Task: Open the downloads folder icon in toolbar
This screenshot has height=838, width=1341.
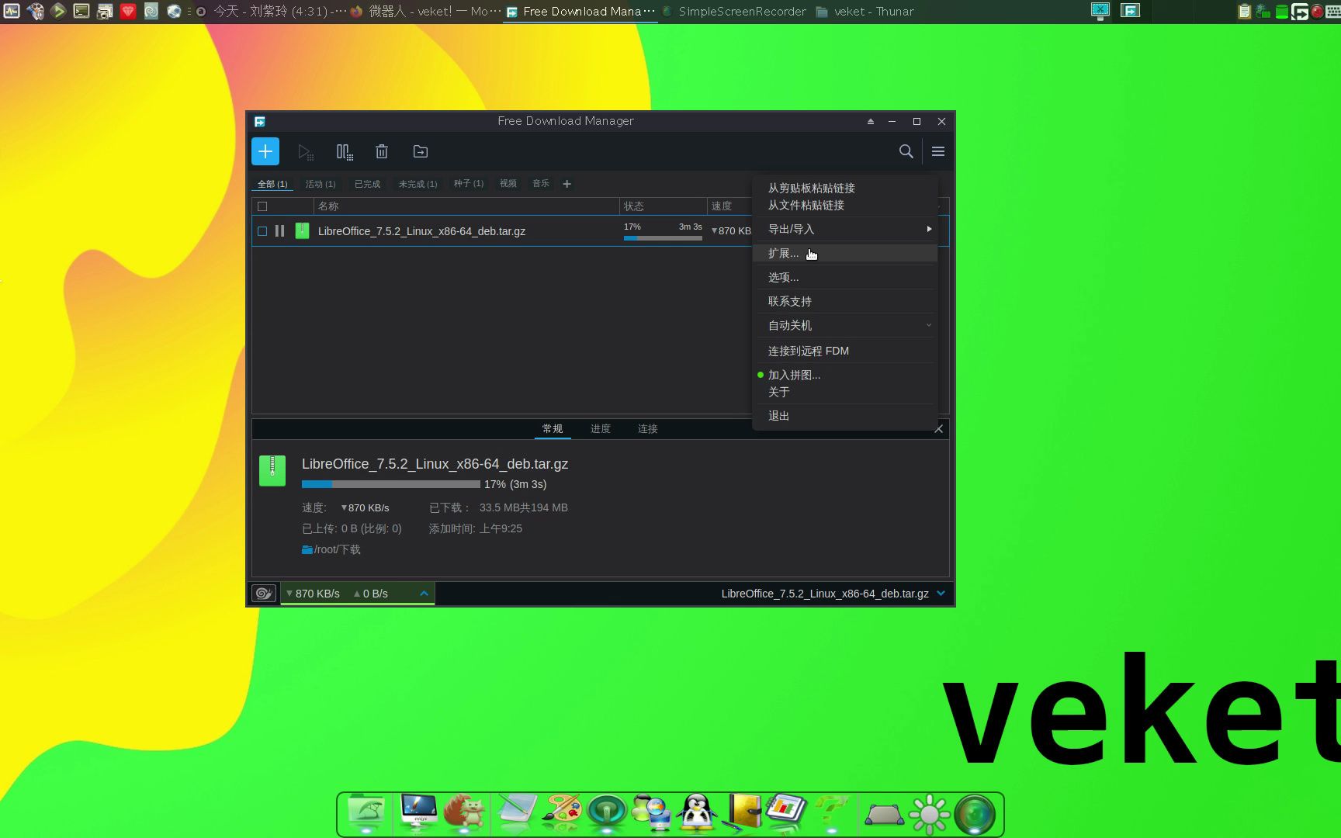Action: [x=420, y=151]
